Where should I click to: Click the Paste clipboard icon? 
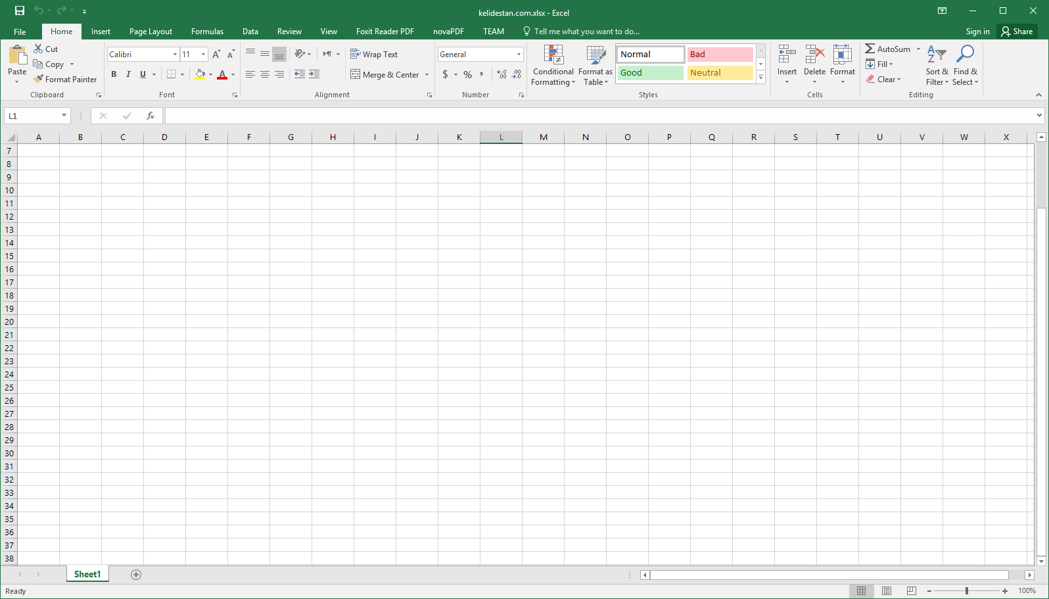(17, 55)
